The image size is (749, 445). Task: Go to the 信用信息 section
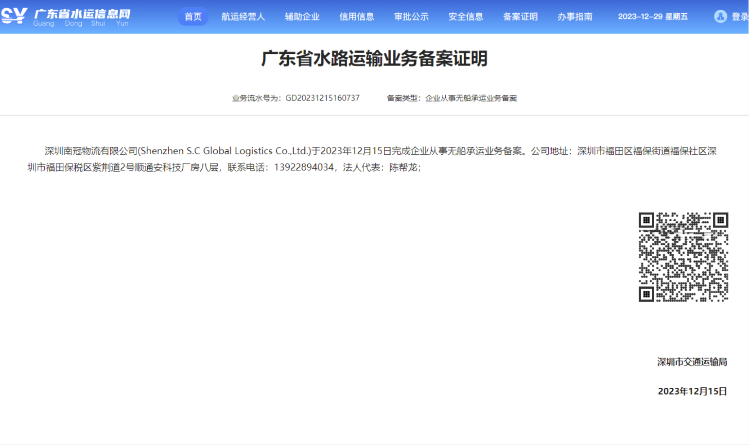point(356,16)
